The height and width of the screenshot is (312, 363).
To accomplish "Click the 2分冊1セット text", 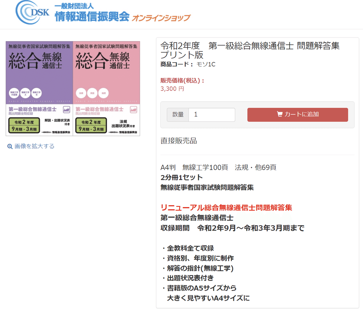I will coord(181,177).
